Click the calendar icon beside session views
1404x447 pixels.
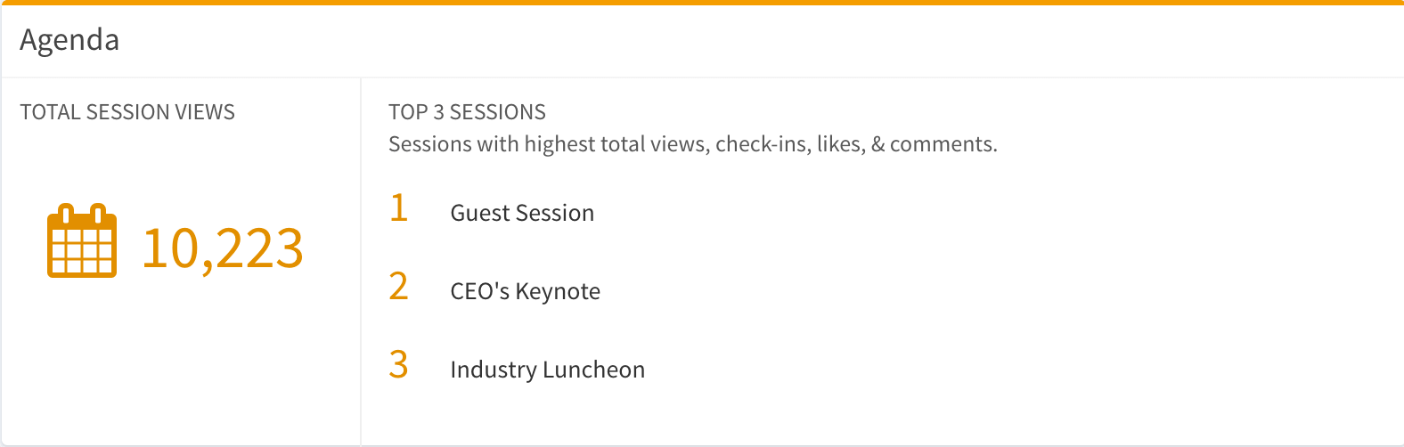coord(81,241)
